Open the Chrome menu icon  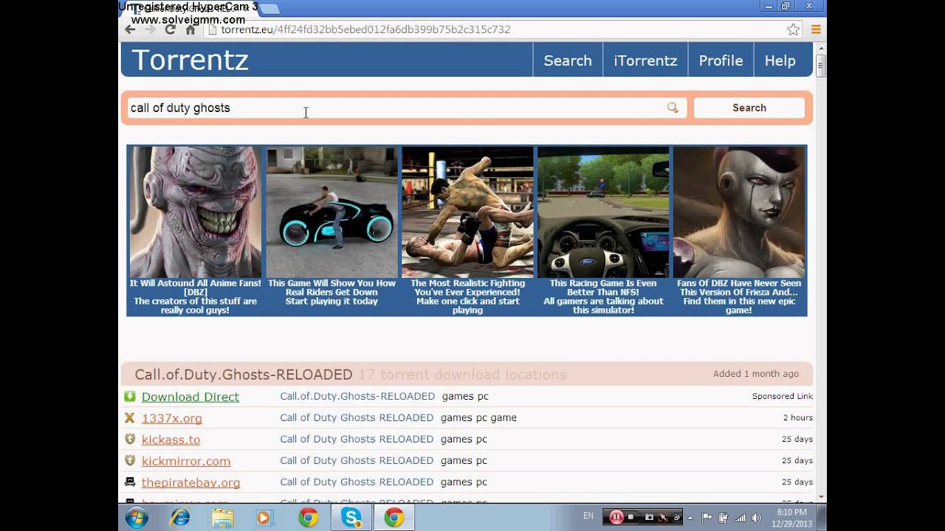(816, 29)
